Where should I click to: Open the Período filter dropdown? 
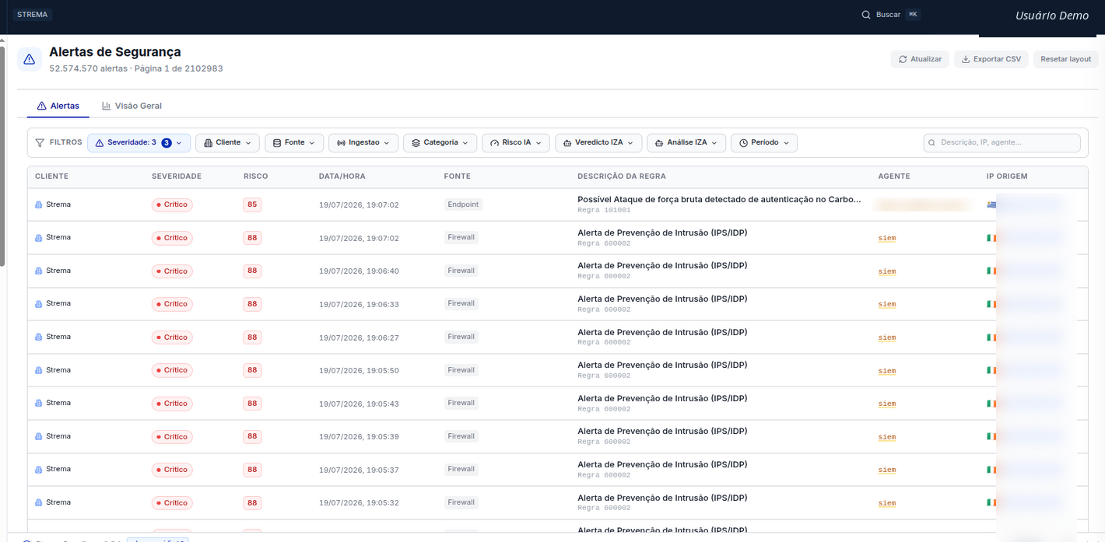point(764,143)
